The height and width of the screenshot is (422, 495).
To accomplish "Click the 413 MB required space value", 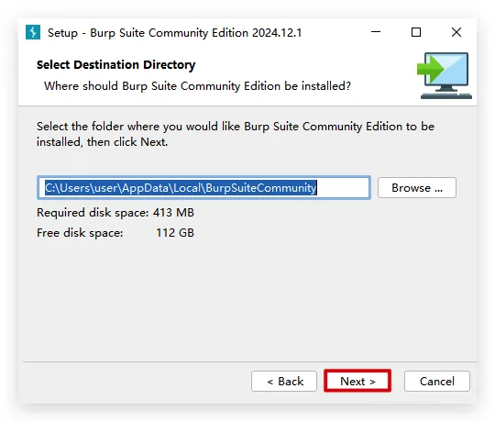I will [x=173, y=213].
